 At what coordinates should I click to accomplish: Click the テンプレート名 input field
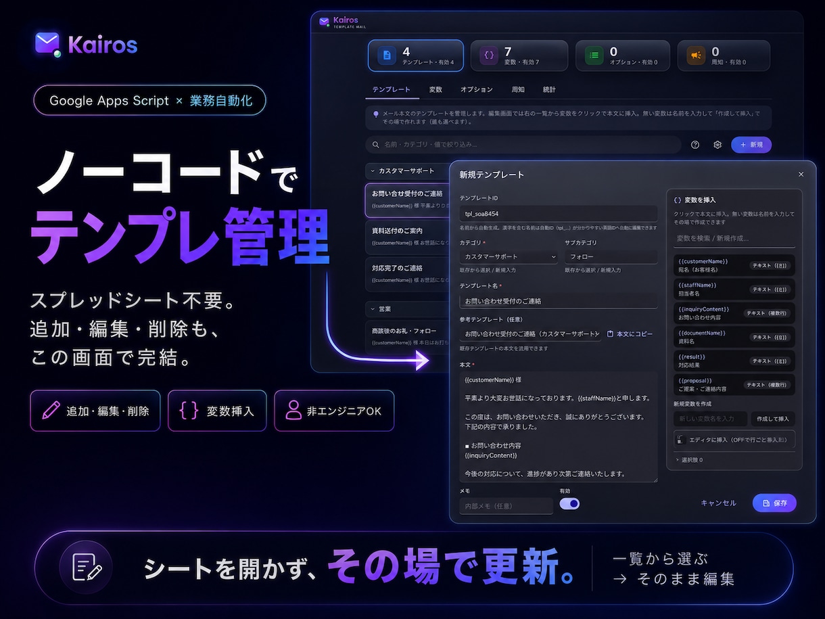click(559, 301)
